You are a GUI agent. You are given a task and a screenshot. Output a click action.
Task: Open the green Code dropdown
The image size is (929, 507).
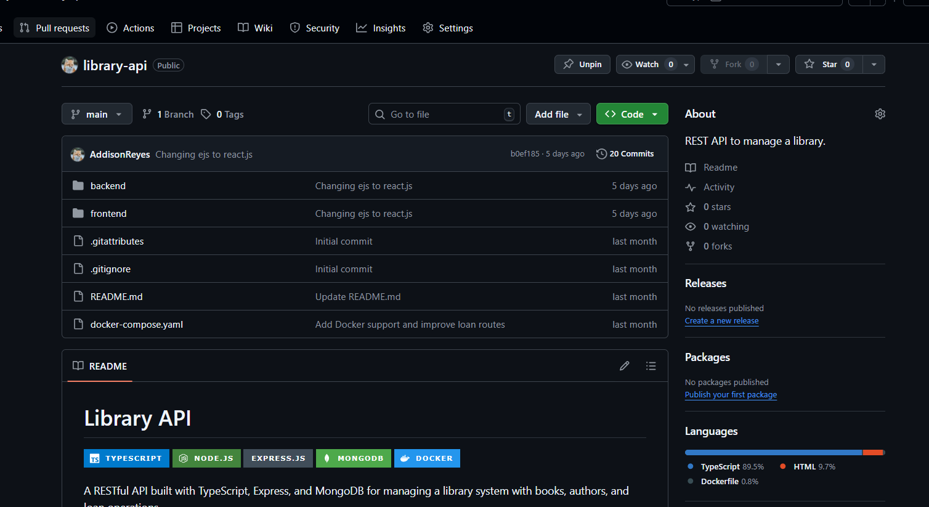pyautogui.click(x=631, y=113)
